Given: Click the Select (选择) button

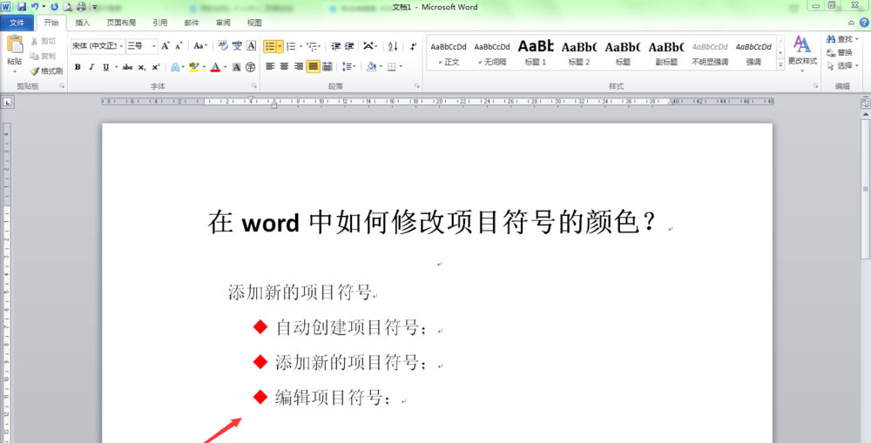Looking at the screenshot, I should pyautogui.click(x=842, y=65).
